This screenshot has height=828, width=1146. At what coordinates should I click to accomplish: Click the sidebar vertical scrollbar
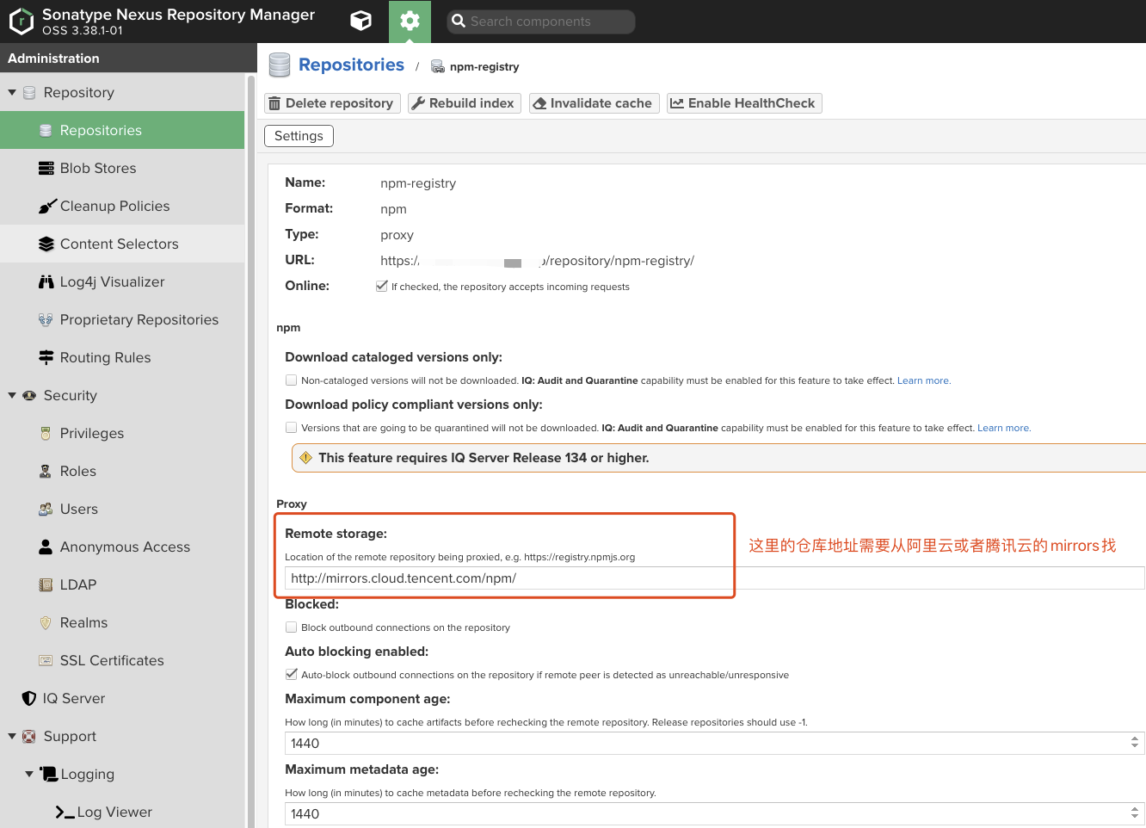pos(251,451)
